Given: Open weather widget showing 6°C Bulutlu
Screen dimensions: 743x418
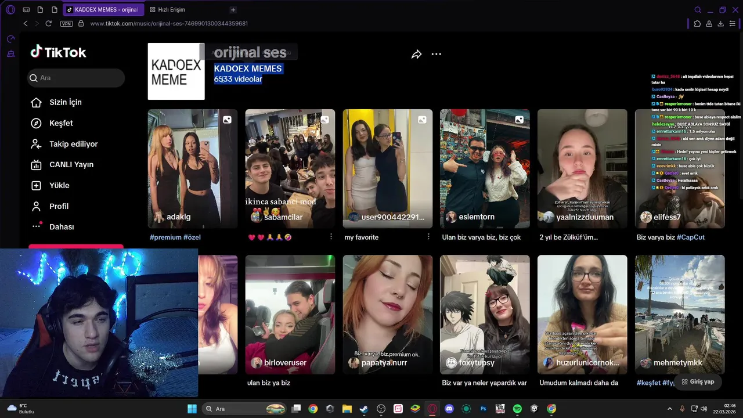Looking at the screenshot, I should pos(19,409).
